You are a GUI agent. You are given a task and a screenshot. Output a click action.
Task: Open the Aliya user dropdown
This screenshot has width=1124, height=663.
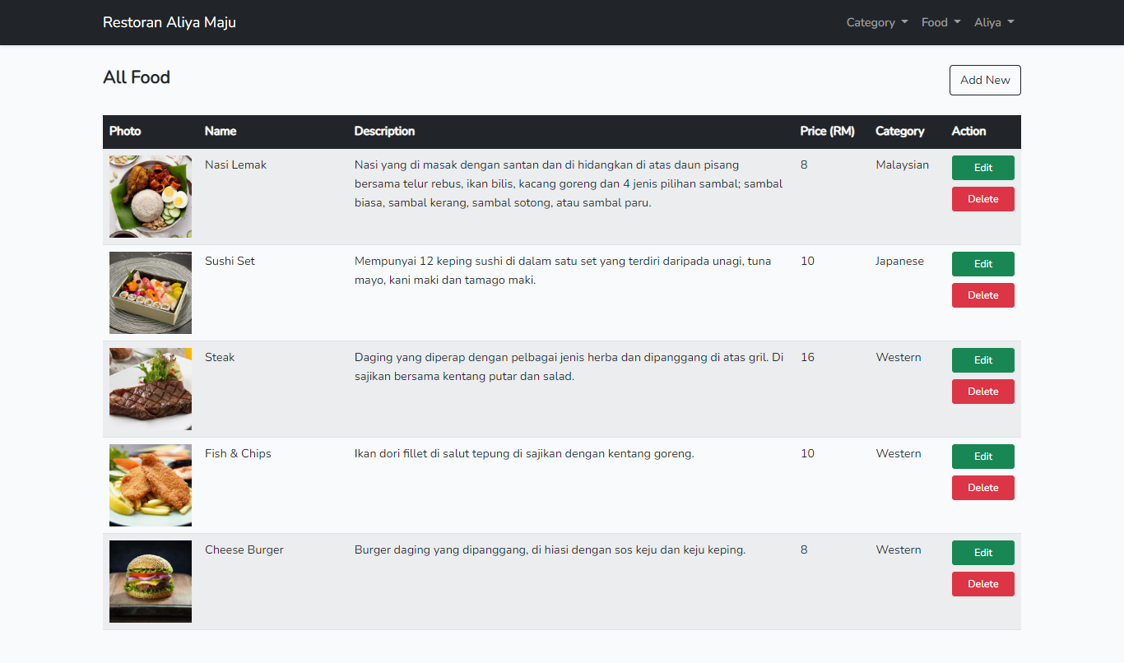coord(994,22)
